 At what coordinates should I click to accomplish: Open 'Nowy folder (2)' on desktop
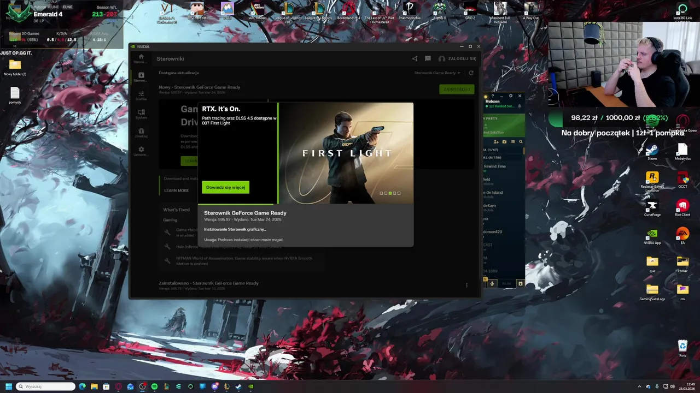pyautogui.click(x=15, y=68)
